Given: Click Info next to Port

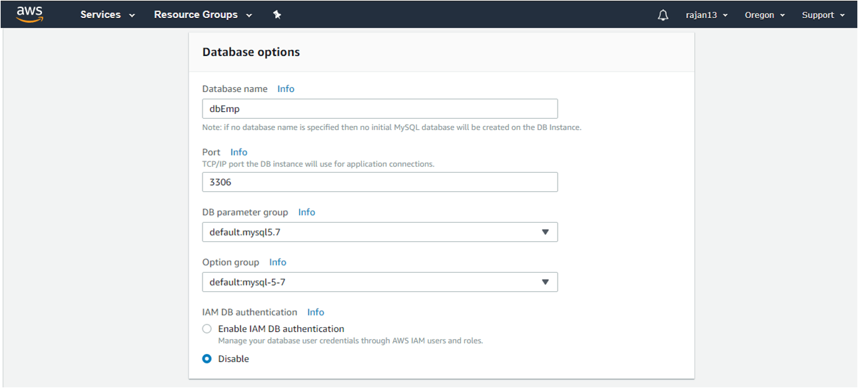Looking at the screenshot, I should coord(238,151).
